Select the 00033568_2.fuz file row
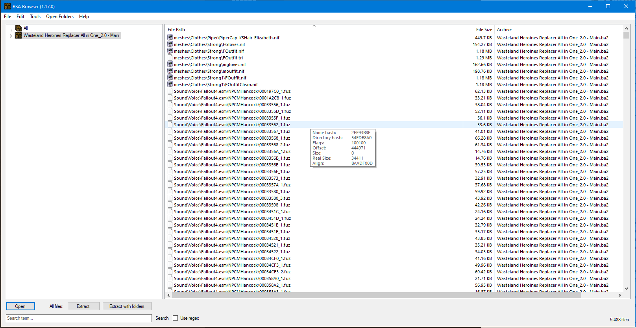 [232, 145]
